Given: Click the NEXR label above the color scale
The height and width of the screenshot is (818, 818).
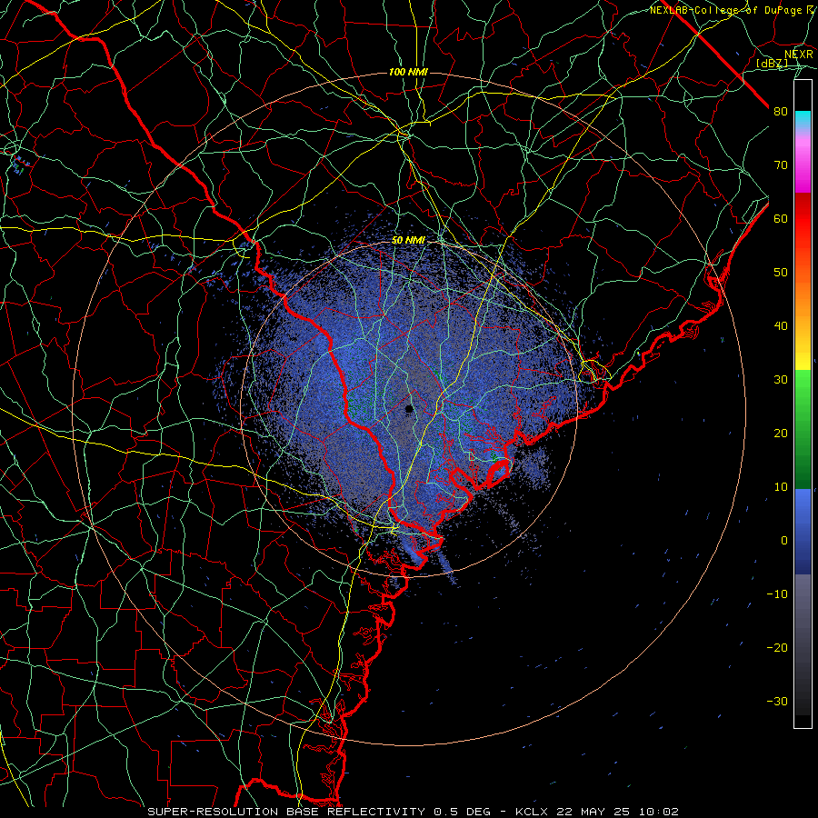Looking at the screenshot, I should tap(799, 55).
